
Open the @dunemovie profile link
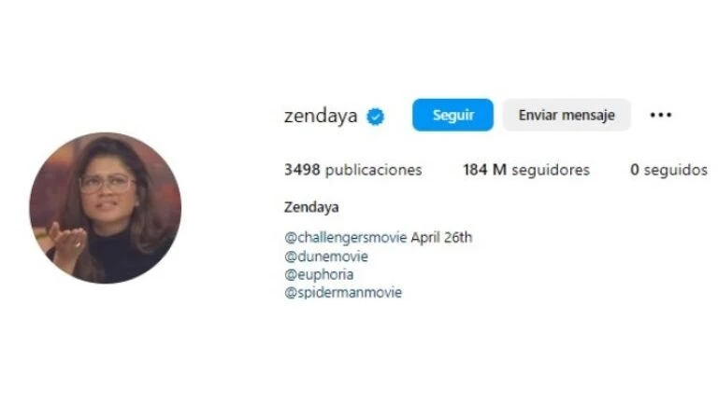pos(325,256)
